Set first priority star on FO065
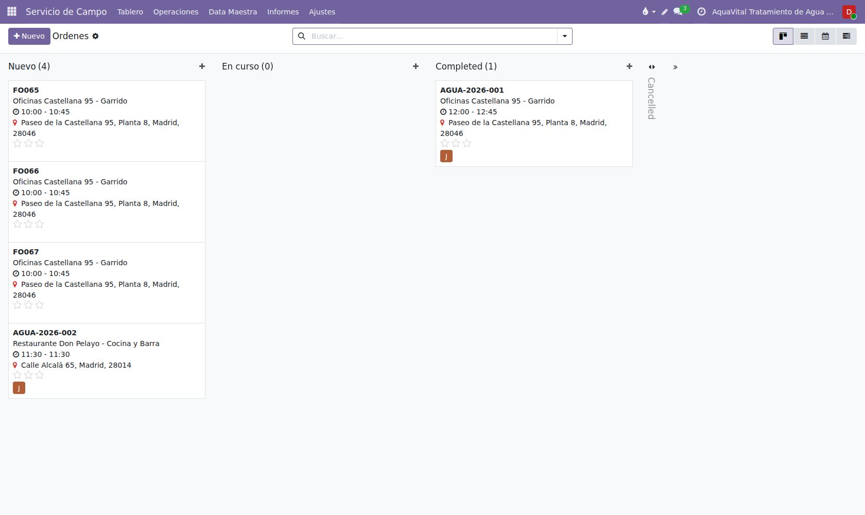Viewport: 865px width, 515px height. (x=18, y=143)
